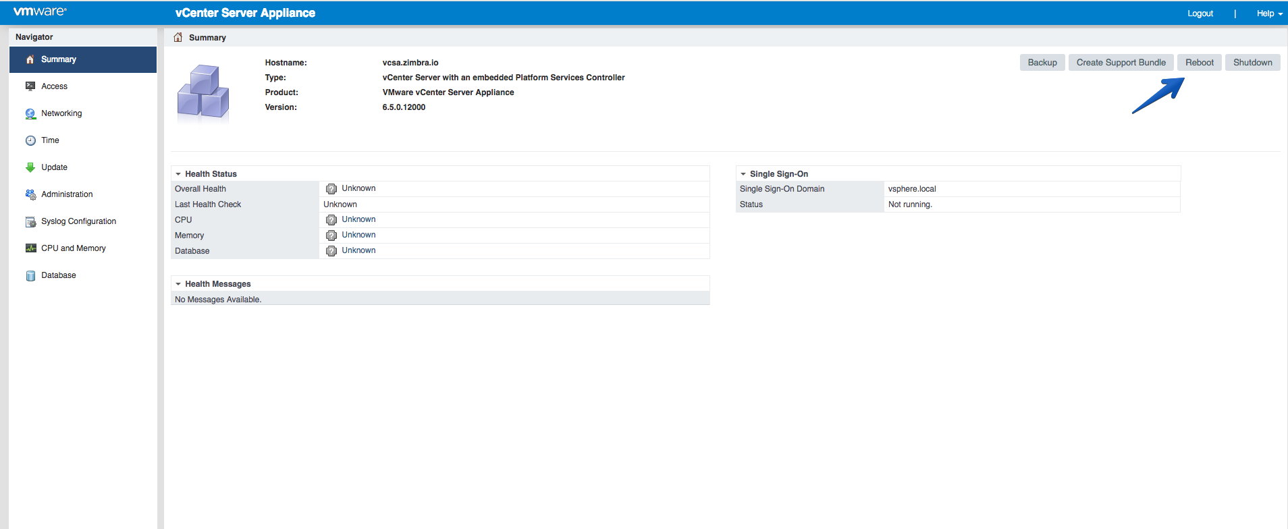
Task: Click the Database unknown status icon
Action: coord(331,251)
